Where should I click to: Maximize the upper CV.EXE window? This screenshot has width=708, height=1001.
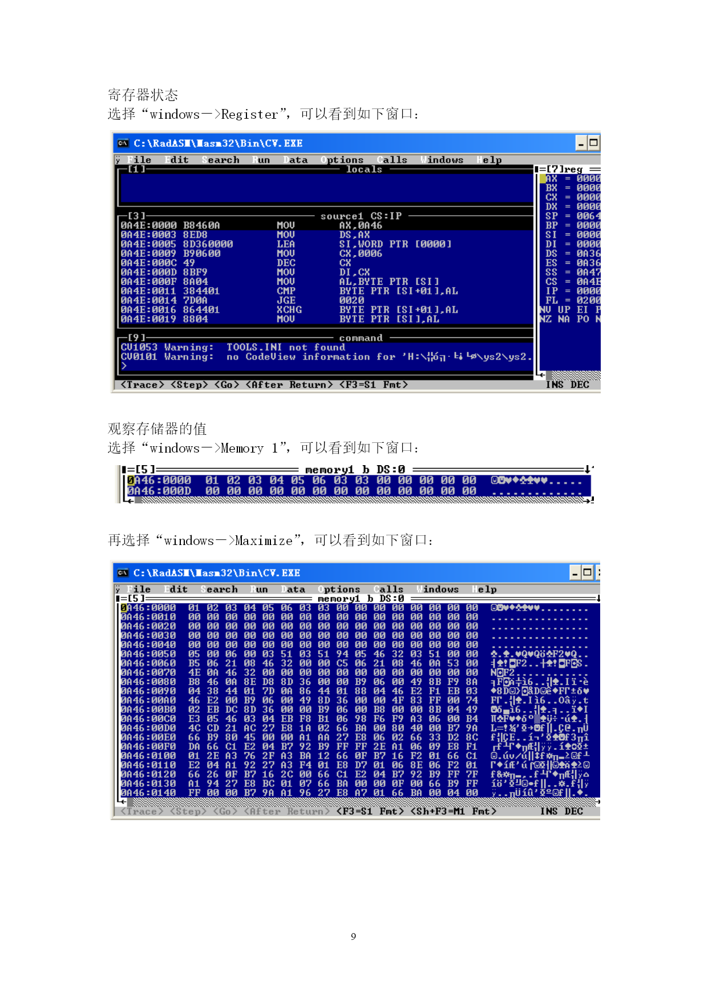pyautogui.click(x=594, y=143)
